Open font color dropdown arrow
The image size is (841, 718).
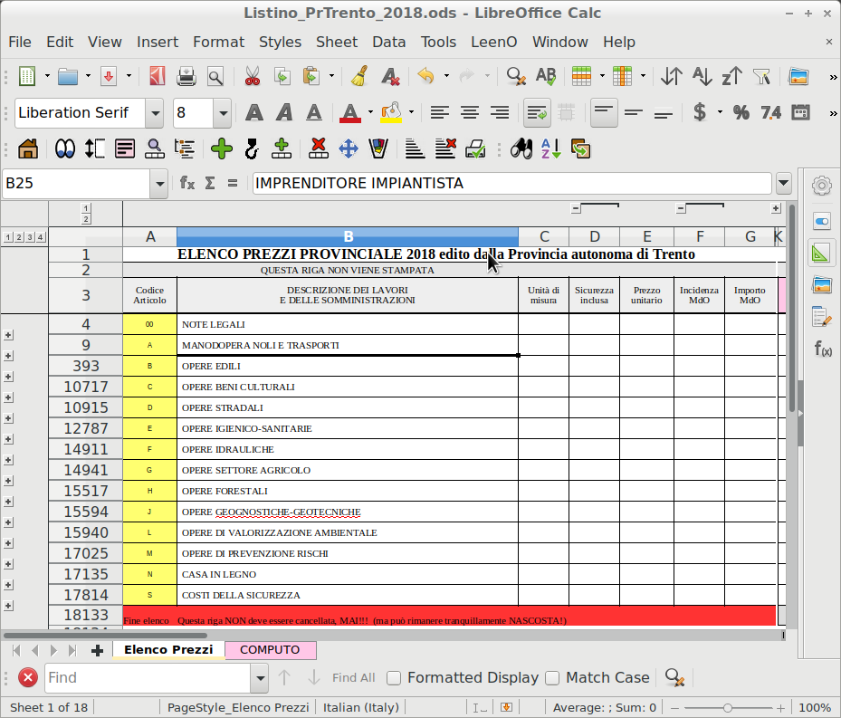tap(370, 112)
